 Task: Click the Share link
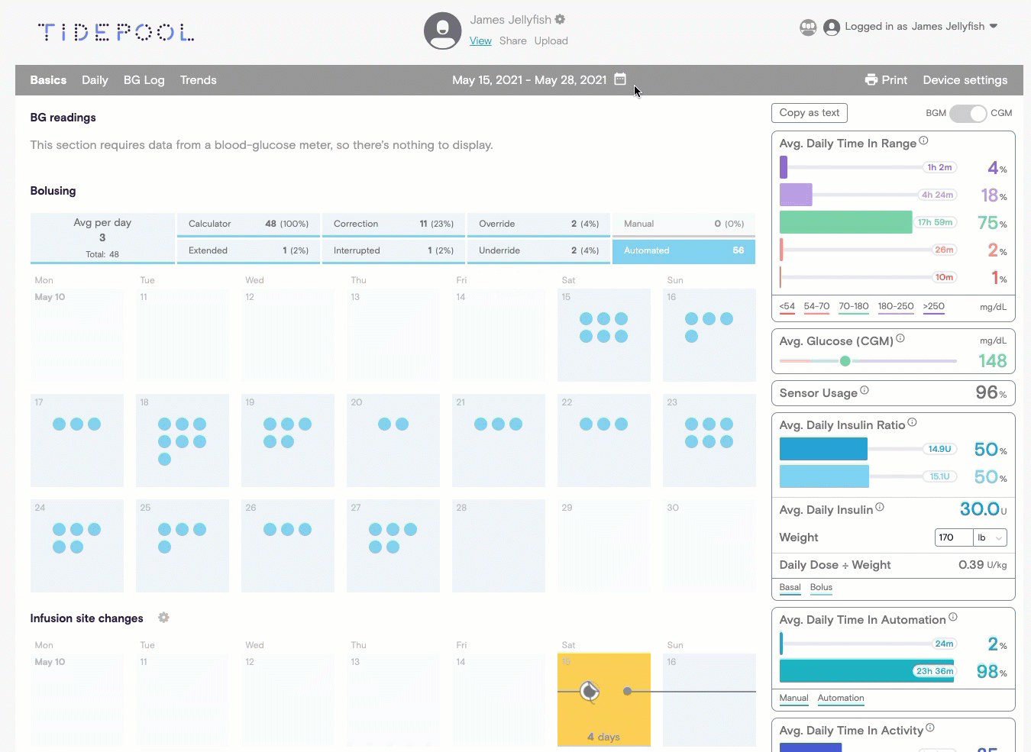coord(513,40)
